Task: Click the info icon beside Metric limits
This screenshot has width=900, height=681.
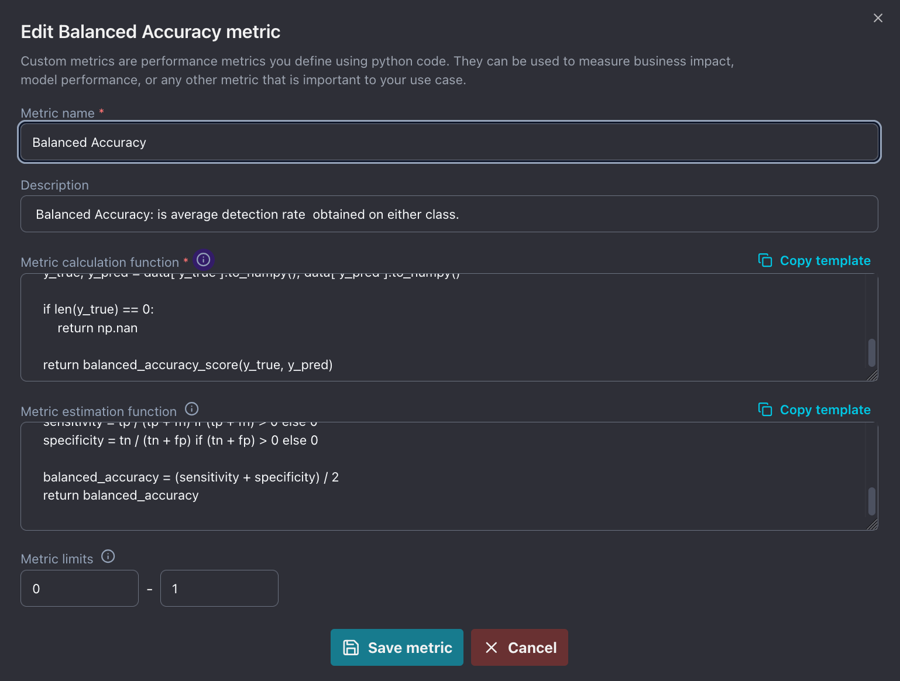Action: point(108,556)
